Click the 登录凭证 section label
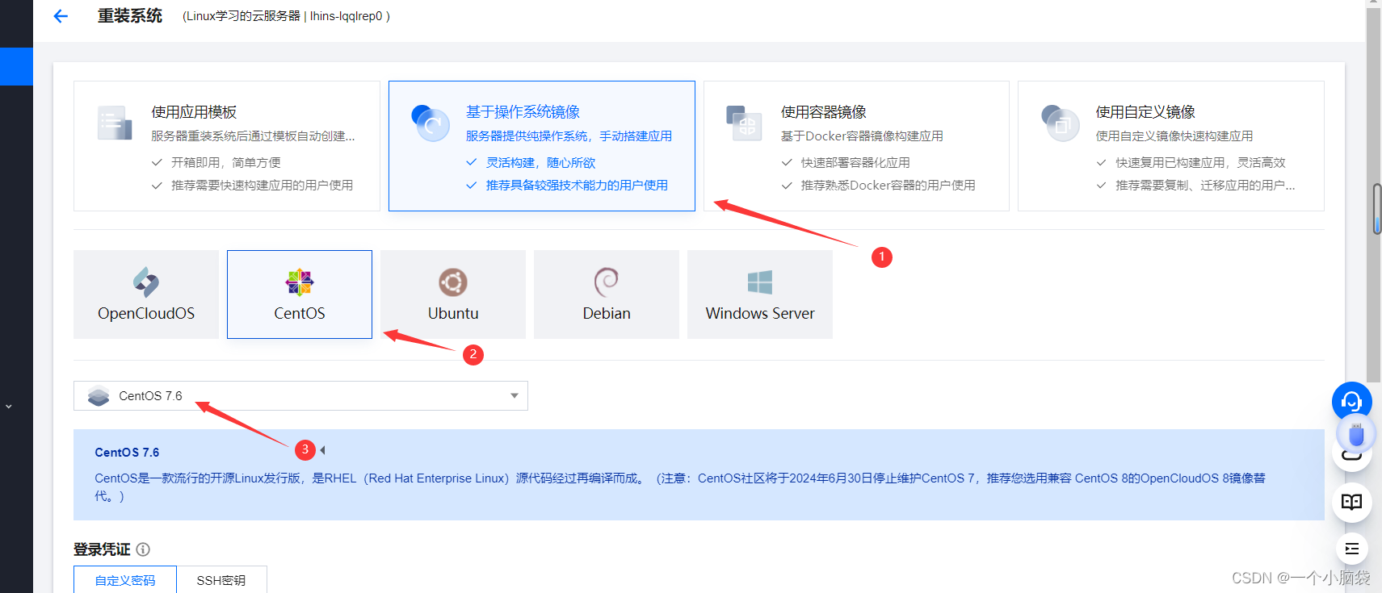This screenshot has width=1382, height=593. pyautogui.click(x=102, y=549)
